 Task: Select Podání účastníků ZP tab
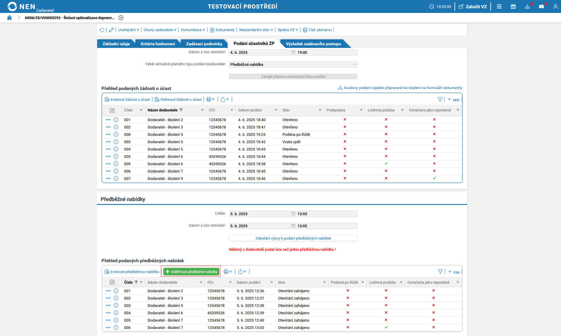[254, 44]
